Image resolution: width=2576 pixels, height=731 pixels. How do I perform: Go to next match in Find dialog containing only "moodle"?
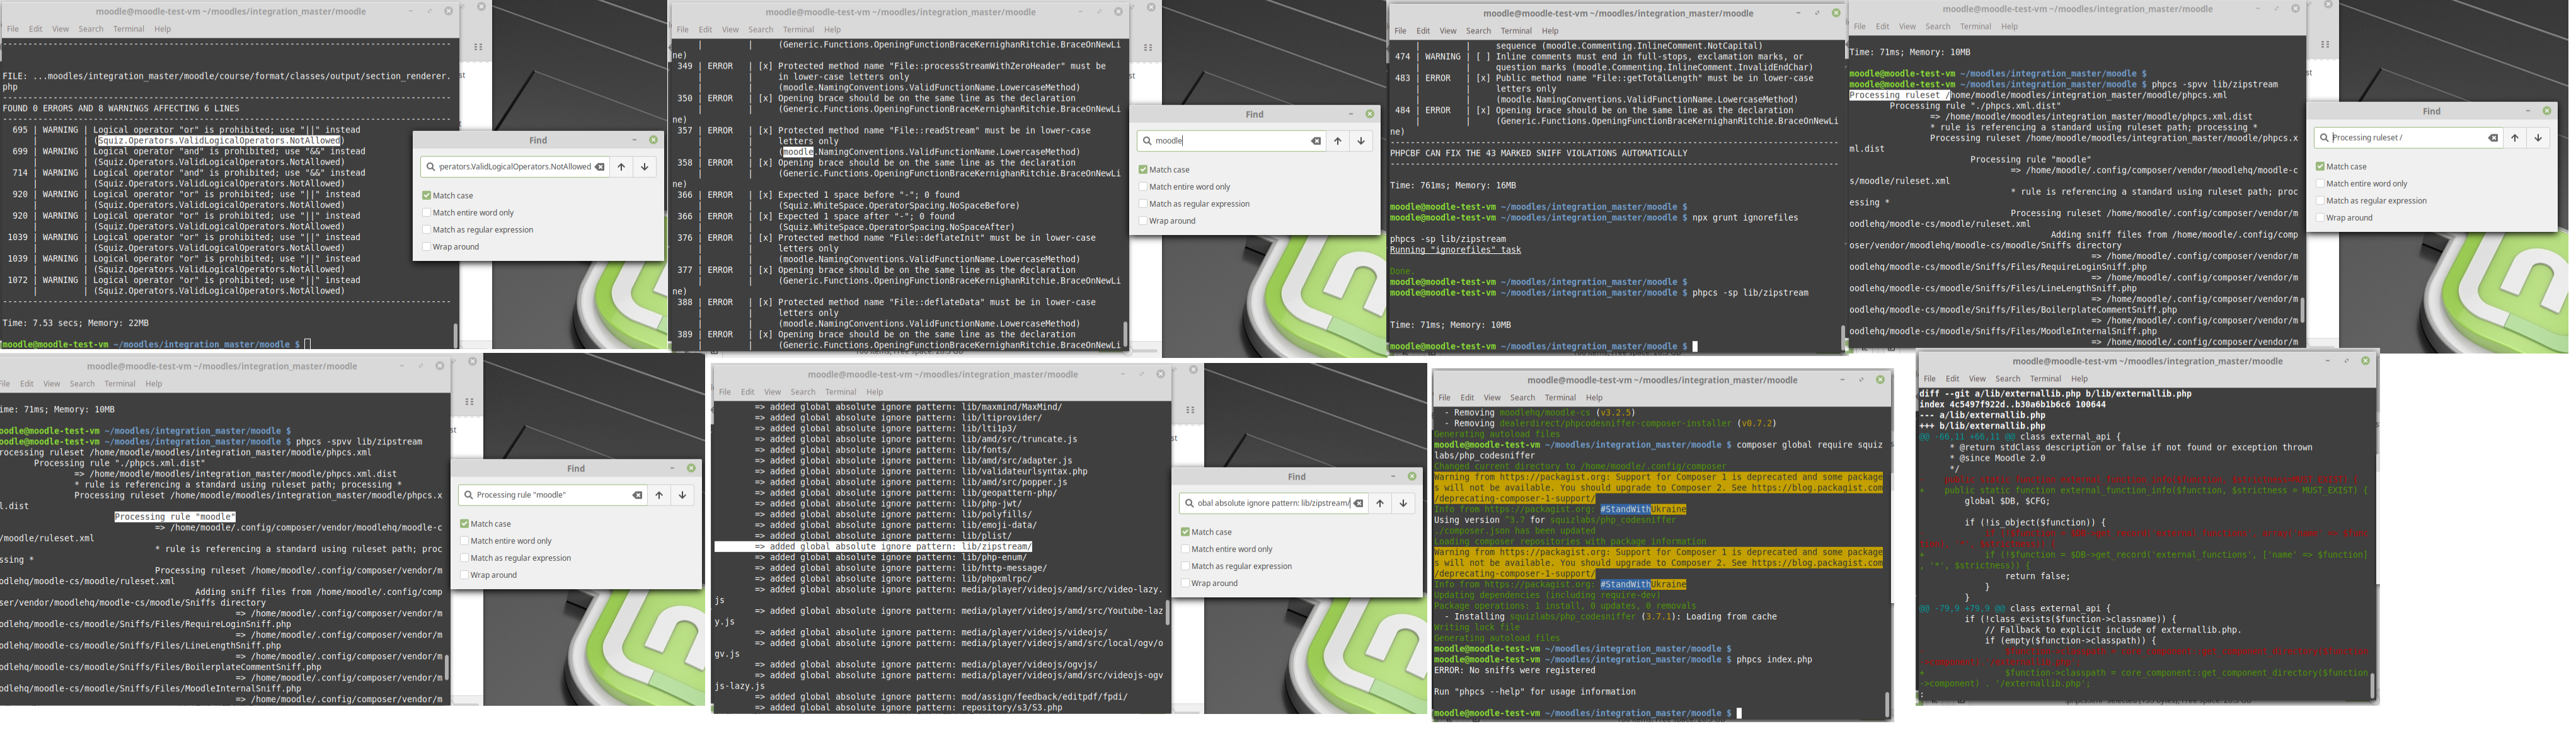[1360, 141]
